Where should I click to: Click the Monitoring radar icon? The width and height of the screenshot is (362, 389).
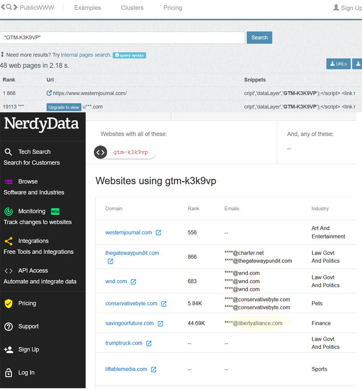pyautogui.click(x=8, y=212)
